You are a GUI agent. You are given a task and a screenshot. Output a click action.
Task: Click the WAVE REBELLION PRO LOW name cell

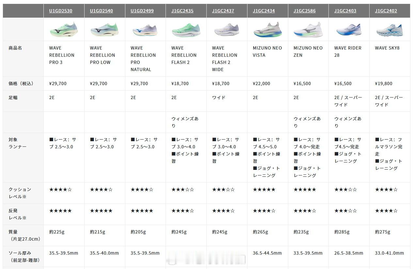click(104, 59)
